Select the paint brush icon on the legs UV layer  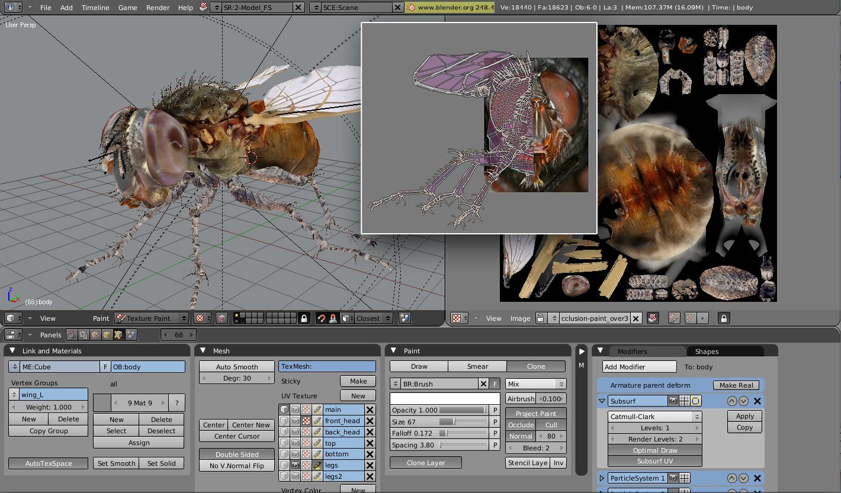[318, 465]
